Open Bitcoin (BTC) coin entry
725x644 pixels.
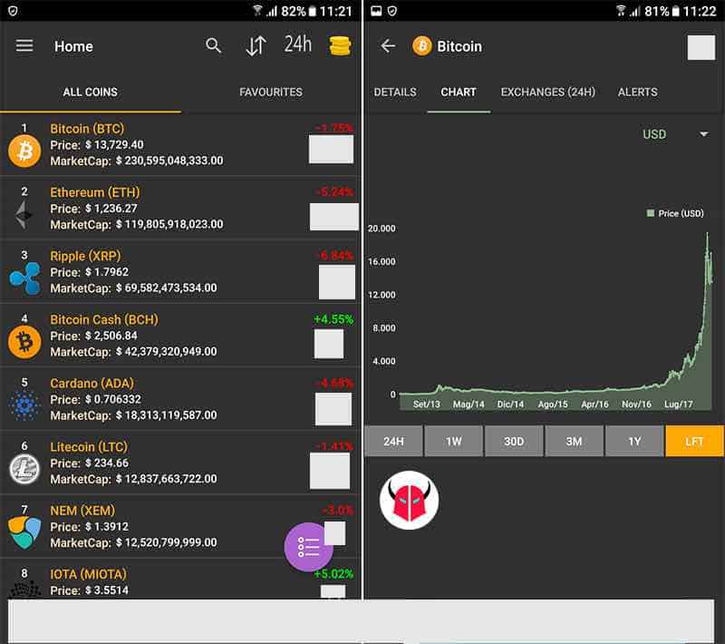(x=180, y=144)
